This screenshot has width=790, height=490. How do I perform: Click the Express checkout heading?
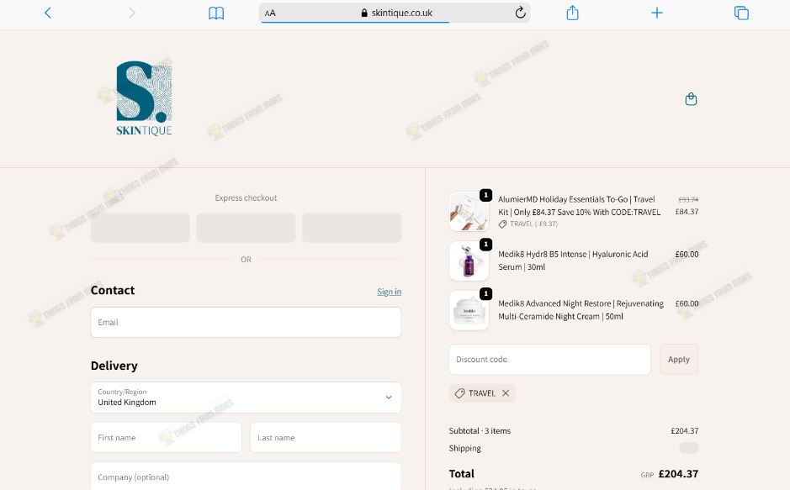coord(246,198)
